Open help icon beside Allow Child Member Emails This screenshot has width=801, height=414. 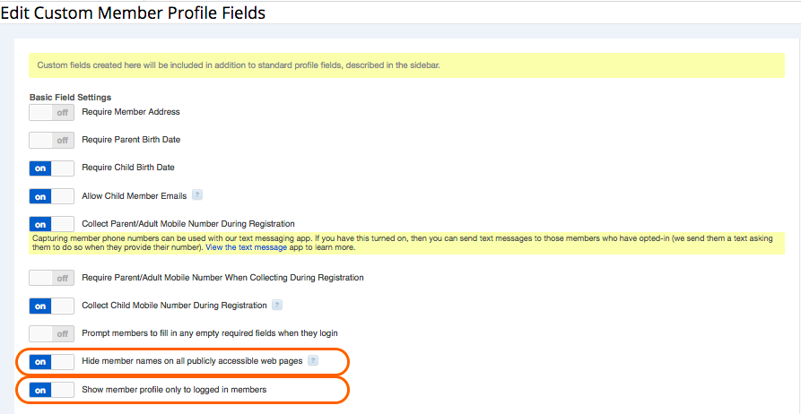197,195
